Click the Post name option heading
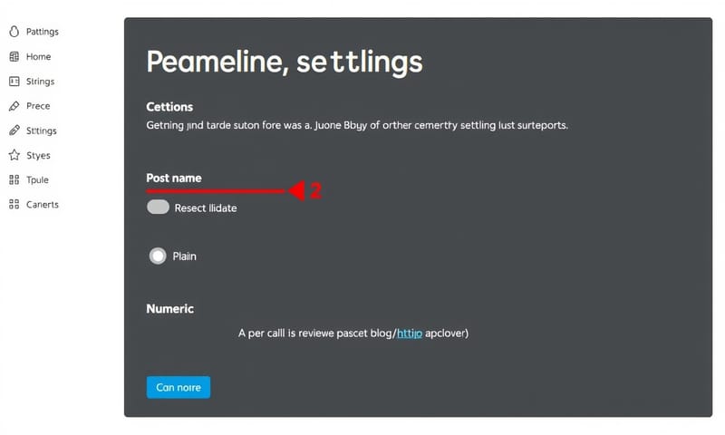The height and width of the screenshot is (435, 725). click(x=174, y=178)
